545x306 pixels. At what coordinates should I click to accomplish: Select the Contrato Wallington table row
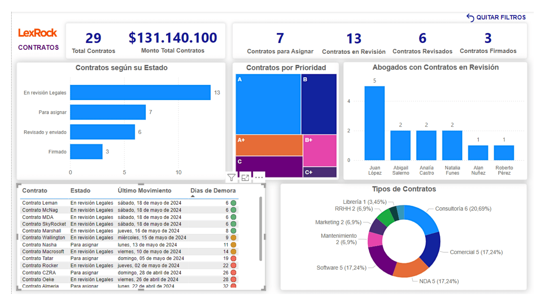coord(44,238)
